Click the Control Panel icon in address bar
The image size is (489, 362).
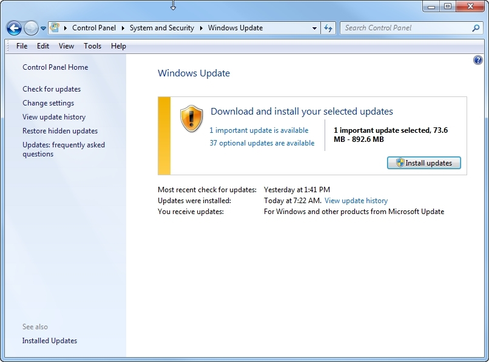click(55, 28)
